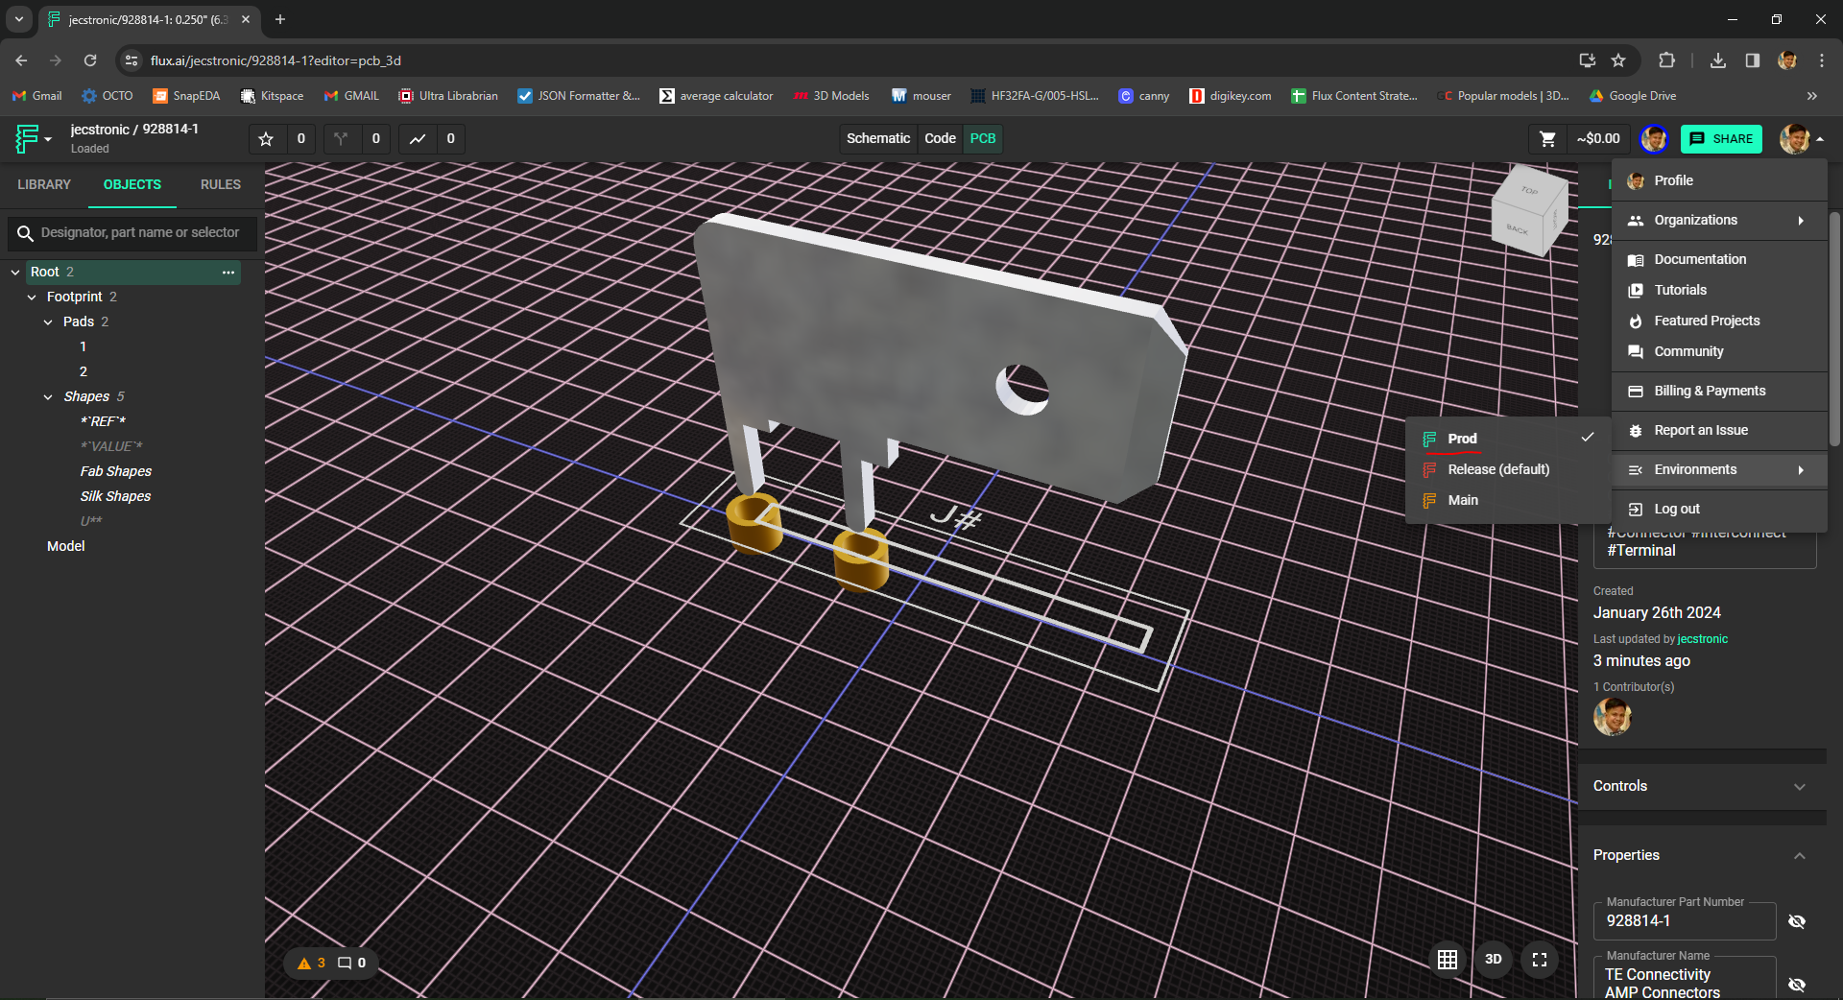Image resolution: width=1843 pixels, height=1000 pixels.
Task: Open the Flux logo main menu
Action: pyautogui.click(x=32, y=139)
